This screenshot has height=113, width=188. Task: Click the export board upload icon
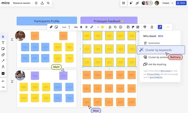(42, 3)
